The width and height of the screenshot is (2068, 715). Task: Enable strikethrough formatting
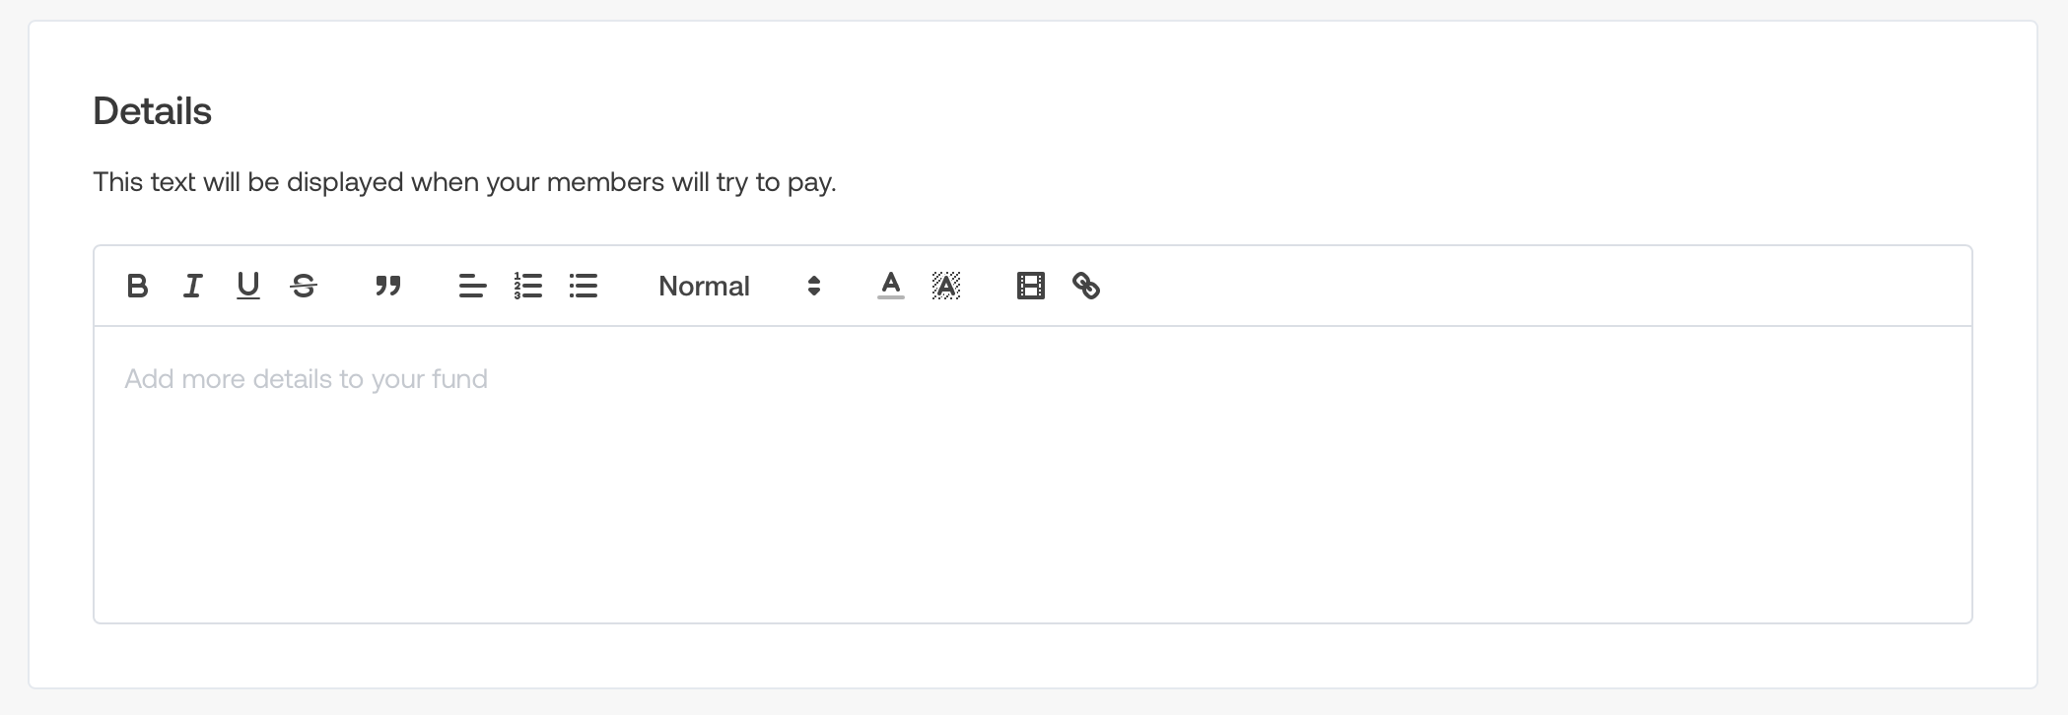tap(304, 287)
